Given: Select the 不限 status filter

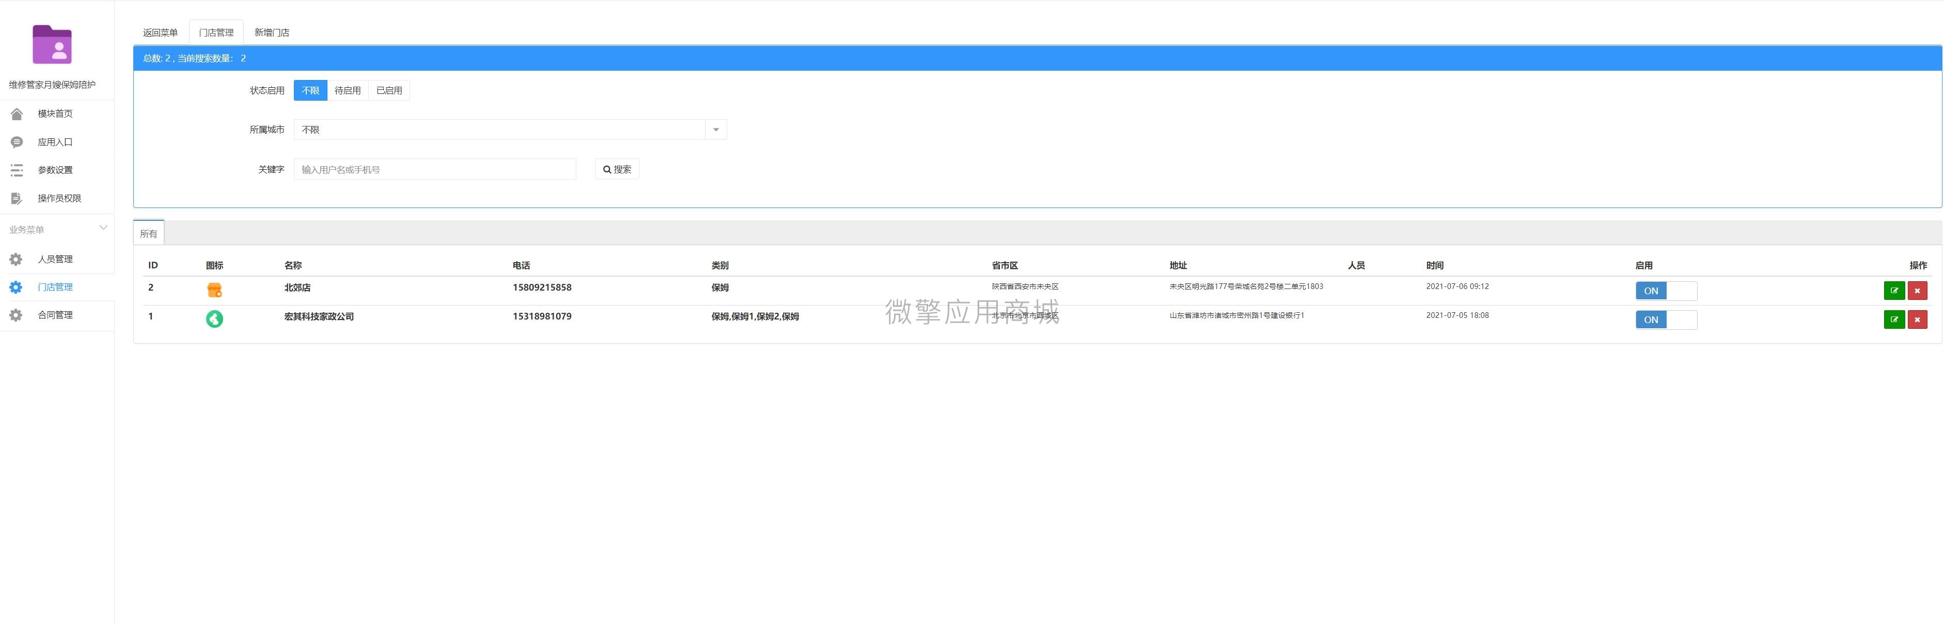Looking at the screenshot, I should (310, 90).
